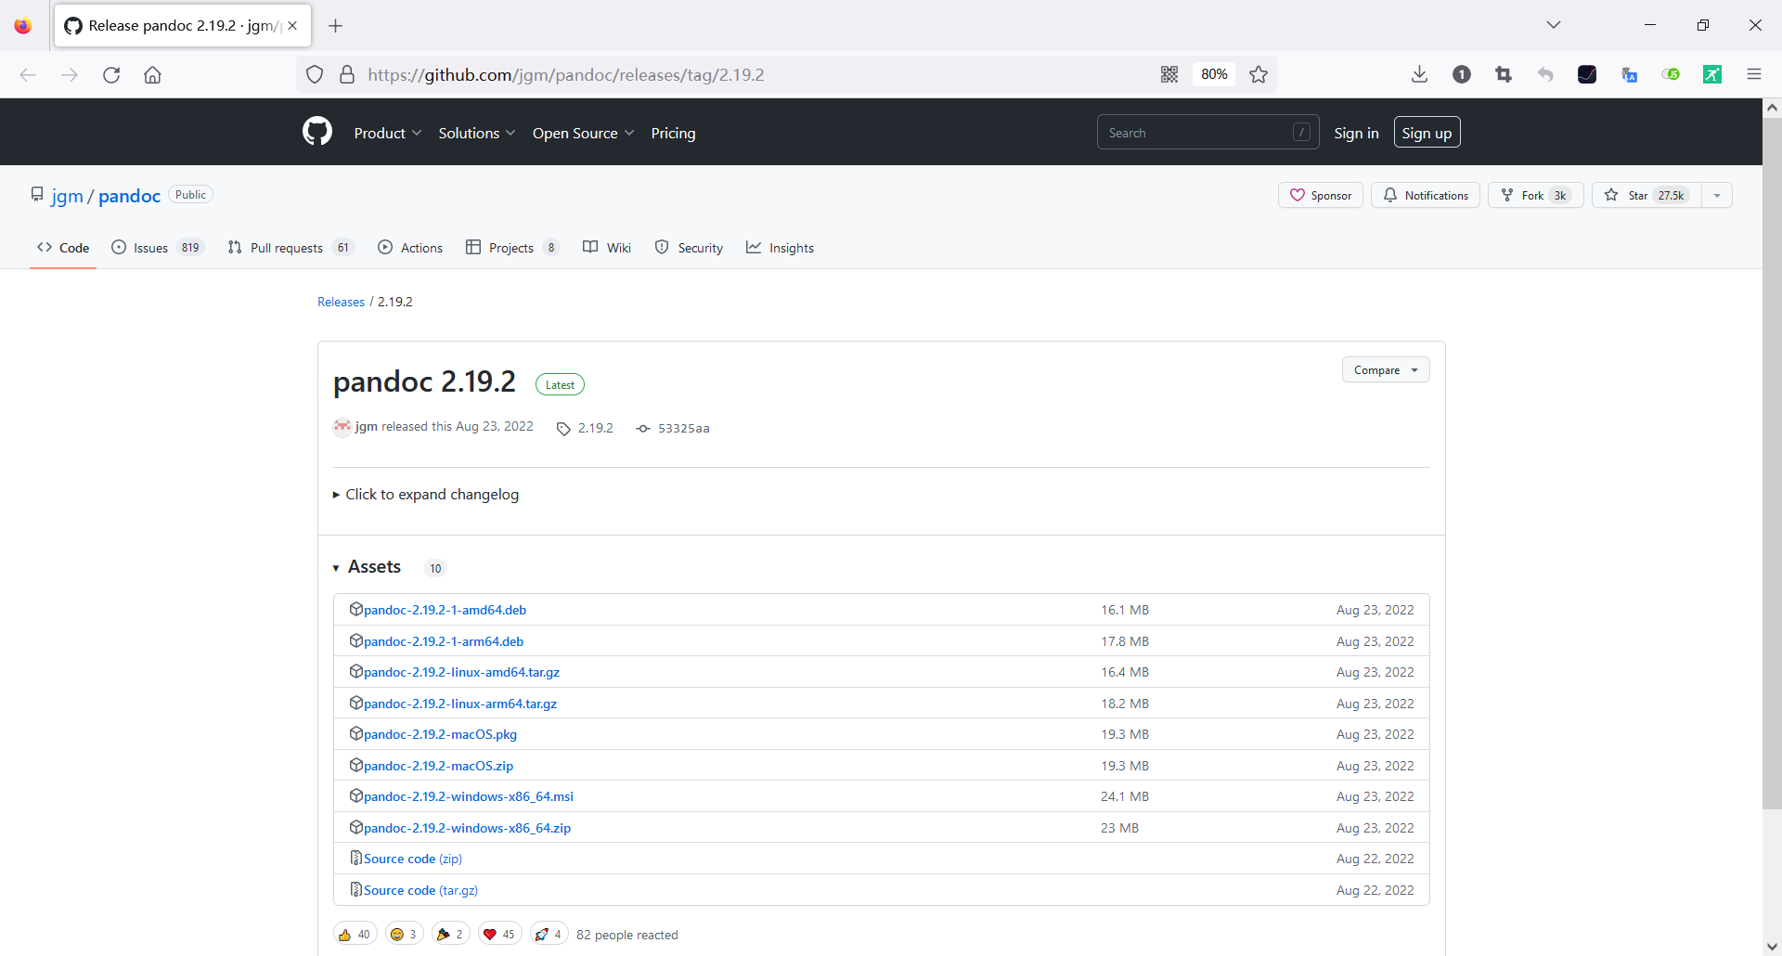Switch to the Code tab
The height and width of the screenshot is (956, 1782).
[x=63, y=248]
